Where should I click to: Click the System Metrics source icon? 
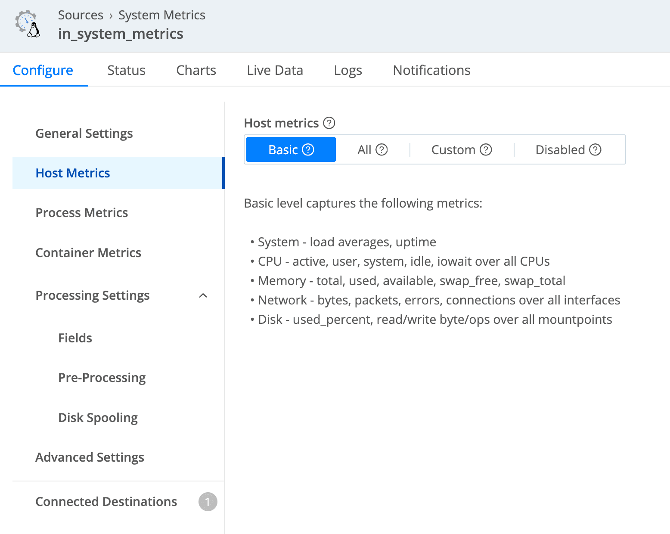[28, 25]
